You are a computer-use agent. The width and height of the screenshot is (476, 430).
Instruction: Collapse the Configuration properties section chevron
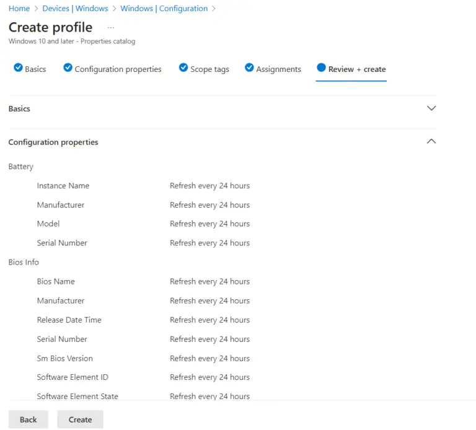click(x=431, y=141)
